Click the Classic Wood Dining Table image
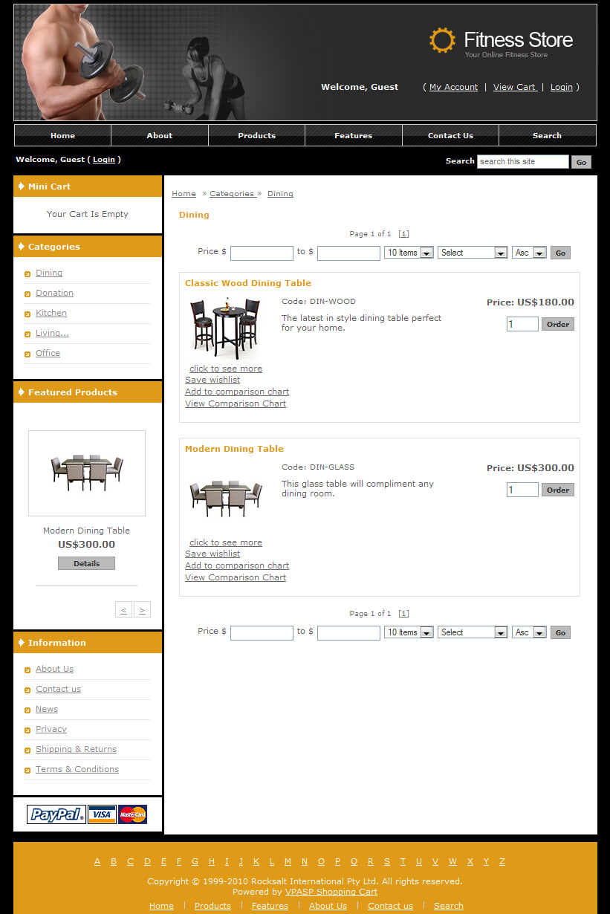The width and height of the screenshot is (610, 914). tap(226, 328)
